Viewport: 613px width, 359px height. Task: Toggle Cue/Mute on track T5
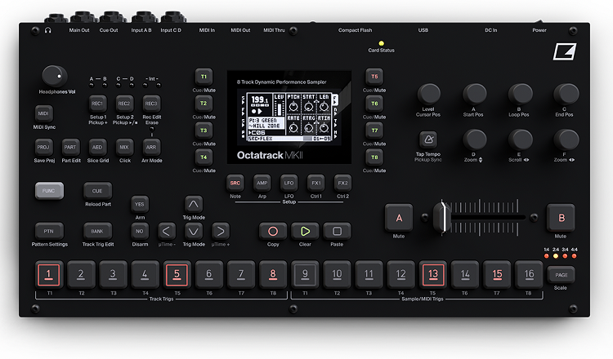(374, 77)
